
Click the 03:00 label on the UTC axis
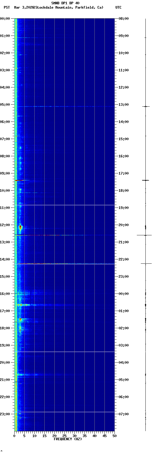(x=124, y=345)
